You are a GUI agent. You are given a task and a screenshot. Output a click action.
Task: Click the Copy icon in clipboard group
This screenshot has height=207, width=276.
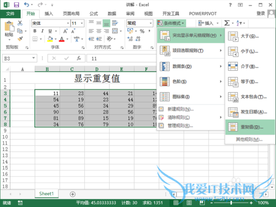pos(20,31)
